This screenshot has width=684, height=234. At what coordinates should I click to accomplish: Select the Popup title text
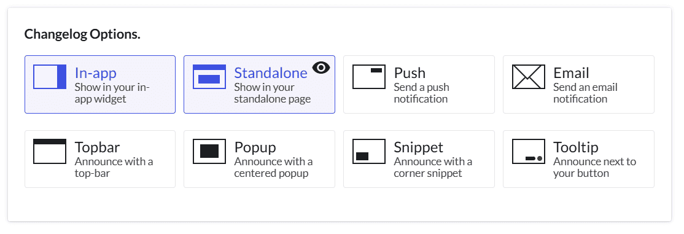click(255, 147)
